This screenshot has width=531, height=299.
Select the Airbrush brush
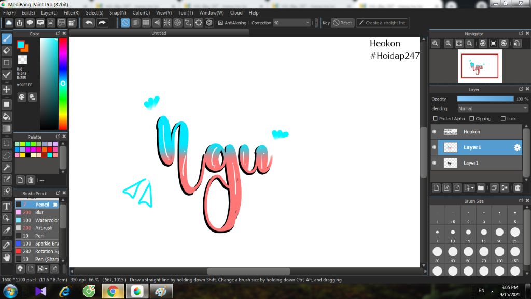[x=37, y=228]
